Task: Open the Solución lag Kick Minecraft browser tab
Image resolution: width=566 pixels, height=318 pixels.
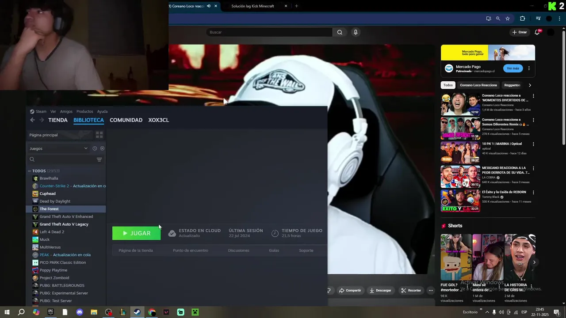Action: click(x=253, y=6)
